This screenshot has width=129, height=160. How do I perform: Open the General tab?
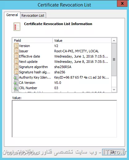[12, 15]
